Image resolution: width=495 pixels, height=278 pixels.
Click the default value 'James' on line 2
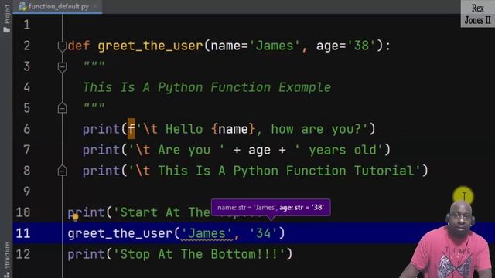pyautogui.click(x=275, y=46)
